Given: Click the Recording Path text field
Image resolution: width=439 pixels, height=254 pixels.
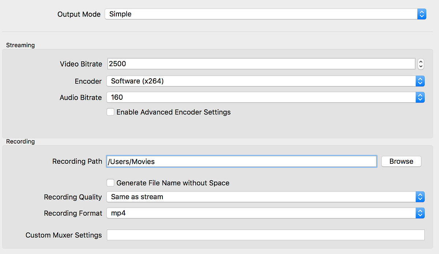Looking at the screenshot, I should tap(241, 162).
